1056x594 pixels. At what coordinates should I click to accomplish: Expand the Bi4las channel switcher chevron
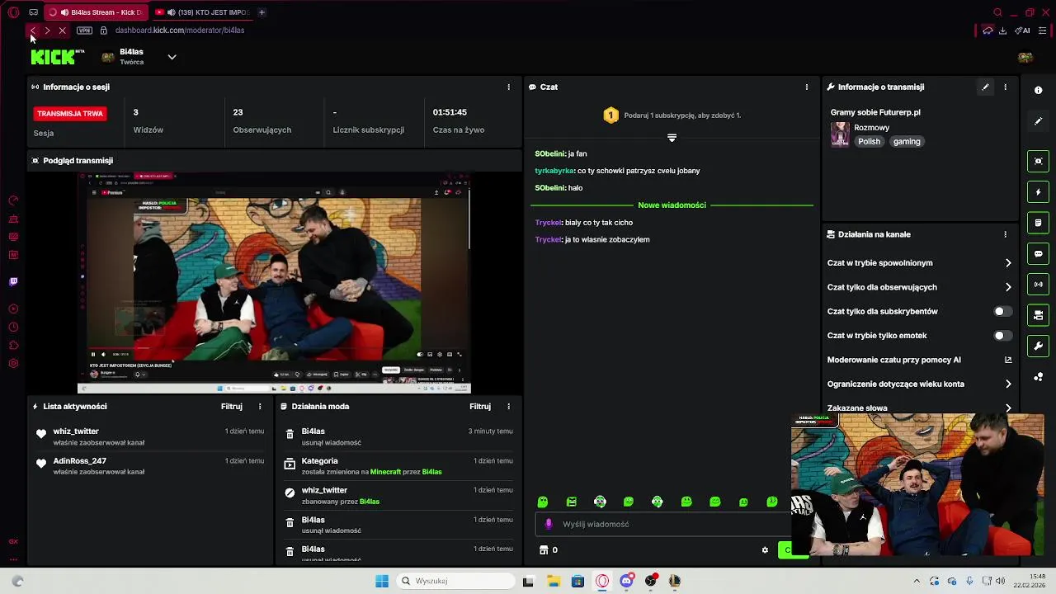[x=172, y=57]
